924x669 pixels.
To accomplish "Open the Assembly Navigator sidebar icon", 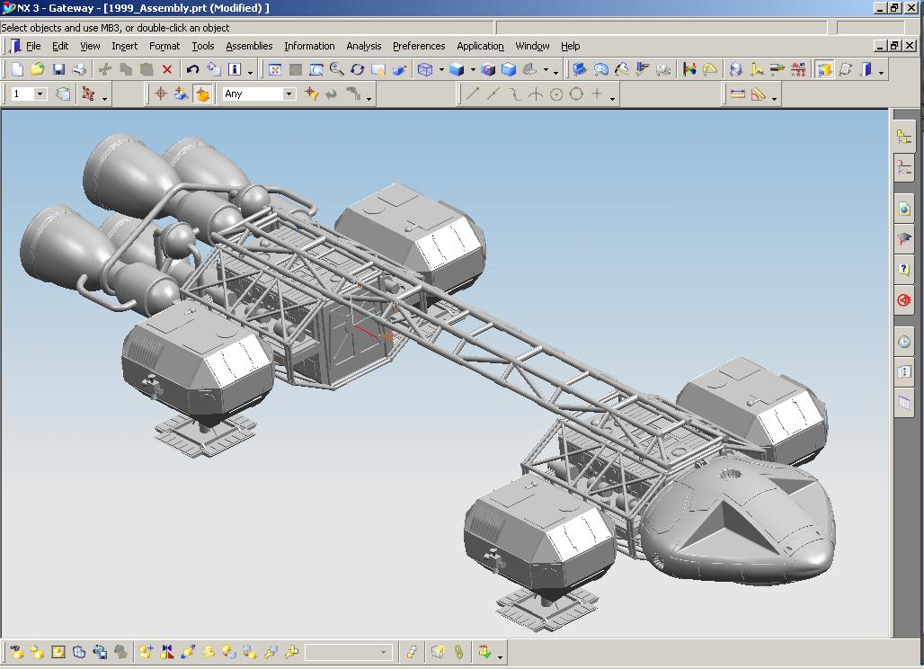I will point(903,137).
